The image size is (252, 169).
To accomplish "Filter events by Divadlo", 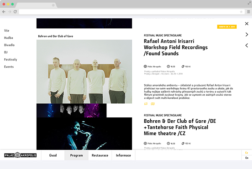I will [9, 45].
